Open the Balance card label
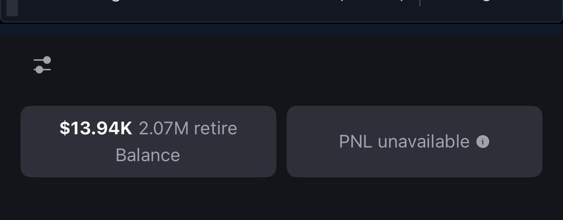Screen dimensions: 563x220 click(x=148, y=155)
